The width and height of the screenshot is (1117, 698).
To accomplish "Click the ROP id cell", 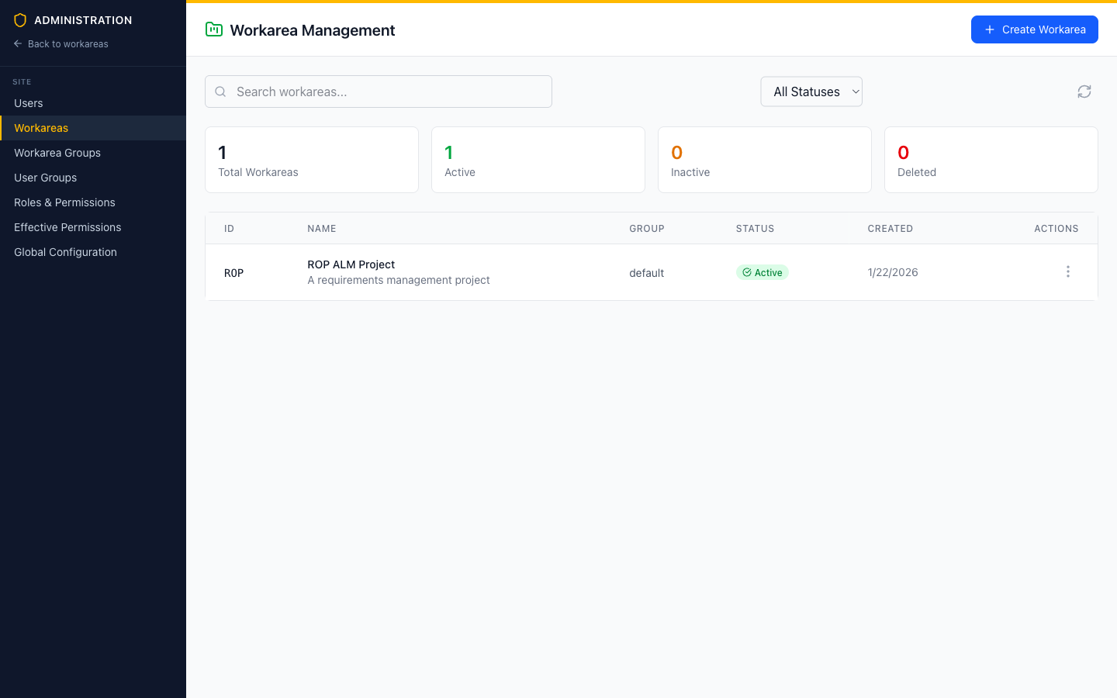I will [x=233, y=273].
